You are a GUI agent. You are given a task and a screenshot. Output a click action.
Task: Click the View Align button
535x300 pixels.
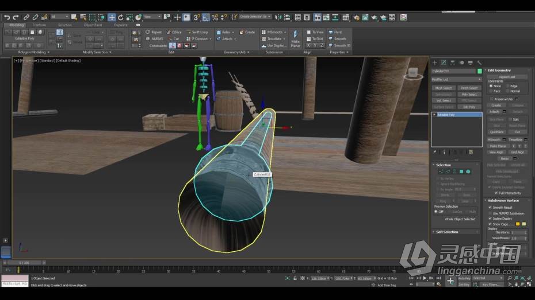[x=496, y=152]
